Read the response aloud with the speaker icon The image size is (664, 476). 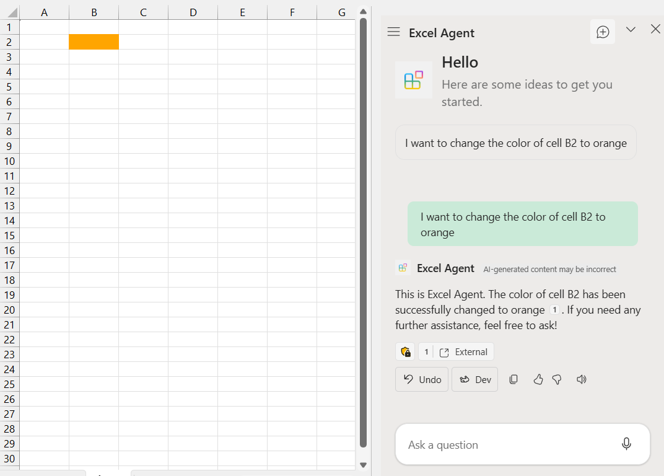click(581, 379)
